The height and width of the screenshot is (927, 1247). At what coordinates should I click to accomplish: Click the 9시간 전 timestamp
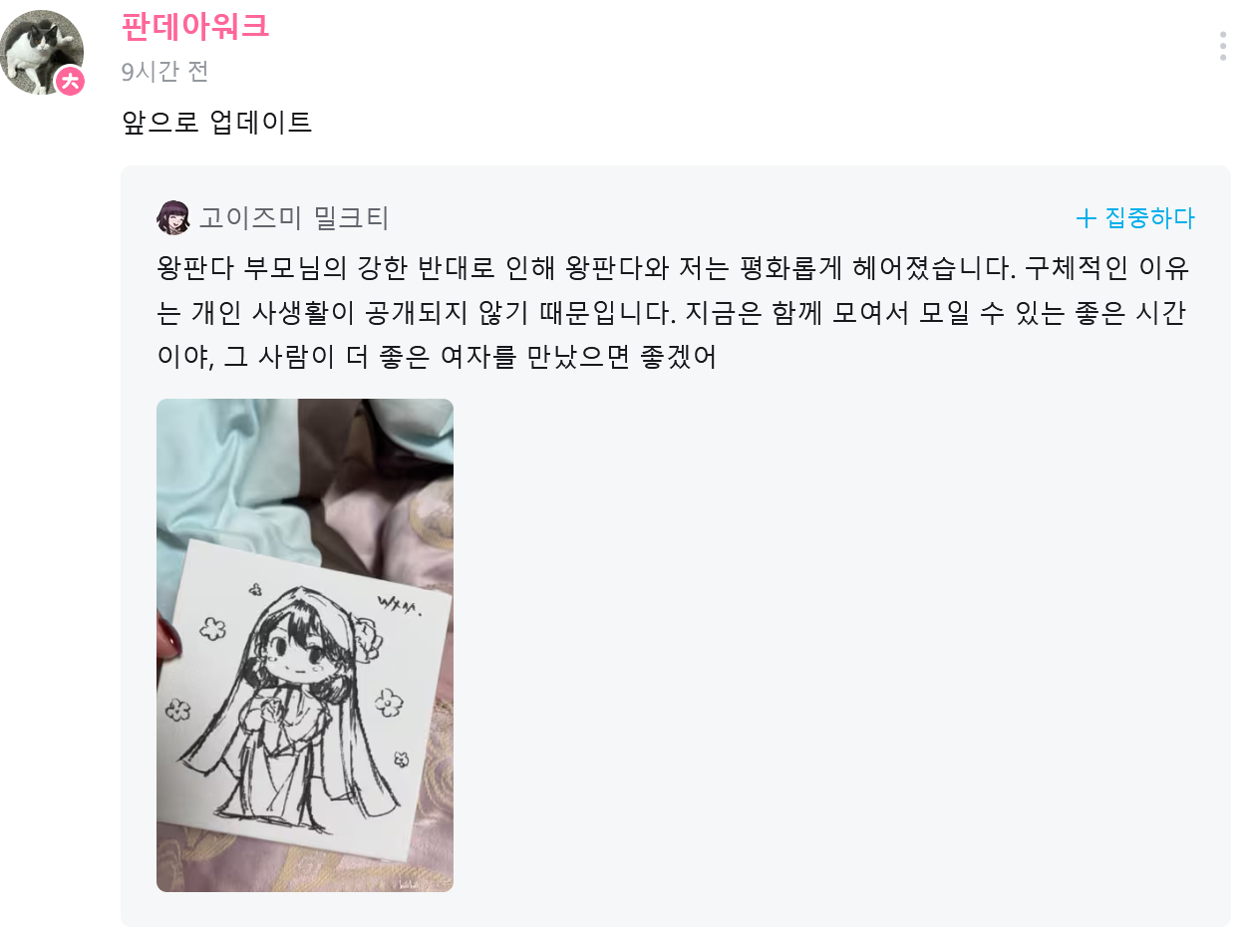[164, 72]
